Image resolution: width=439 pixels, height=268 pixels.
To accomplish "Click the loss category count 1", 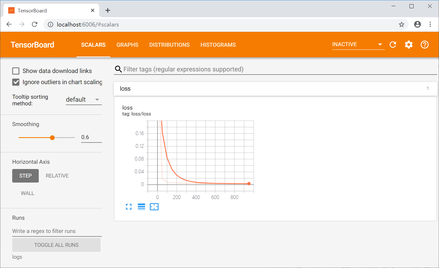I will pyautogui.click(x=428, y=88).
